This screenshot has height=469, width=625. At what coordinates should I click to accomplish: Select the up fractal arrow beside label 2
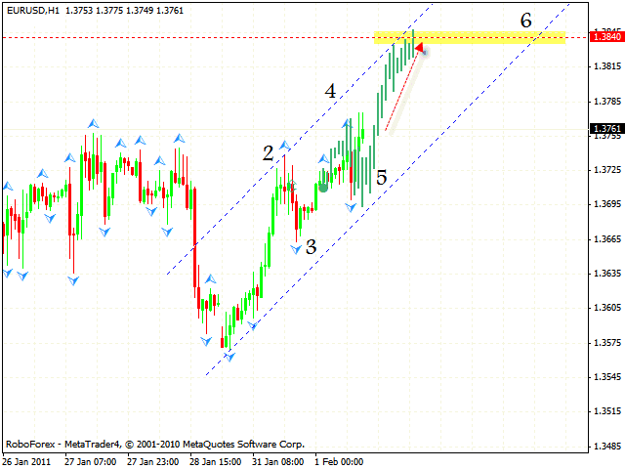(x=285, y=146)
